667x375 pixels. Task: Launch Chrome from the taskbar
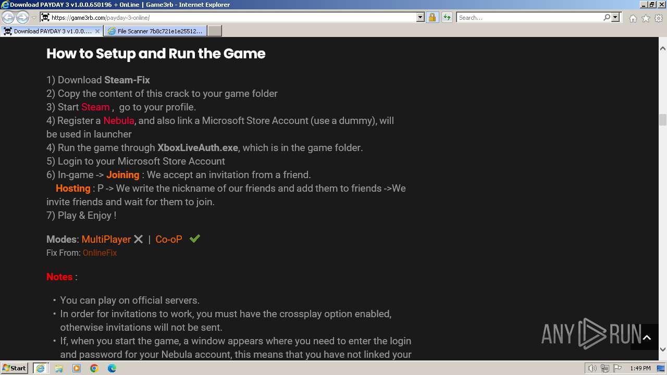tap(94, 368)
